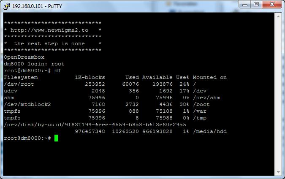This screenshot has height=179, width=285.
Task: Click the scrollbar down arrow
Action: (278, 172)
